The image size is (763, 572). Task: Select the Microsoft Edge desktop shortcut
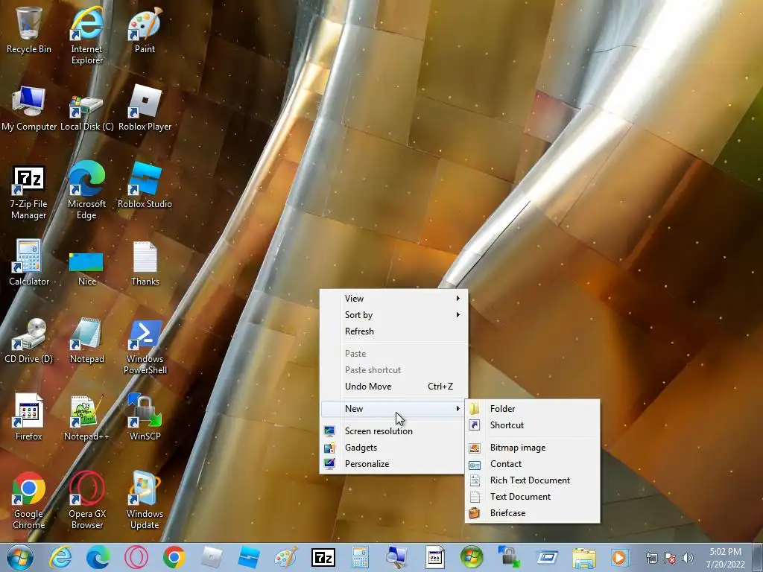[x=86, y=190]
